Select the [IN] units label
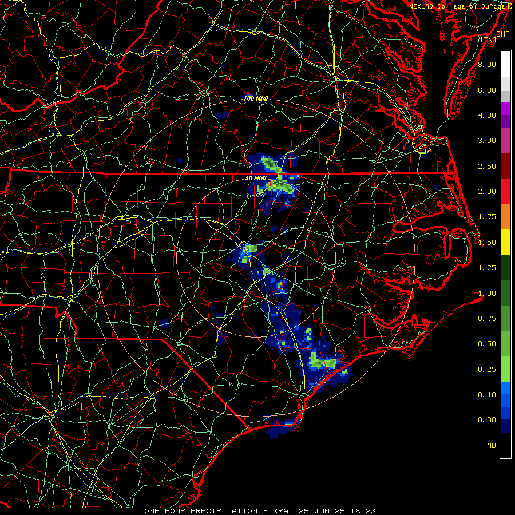This screenshot has height=515, width=515. point(489,39)
